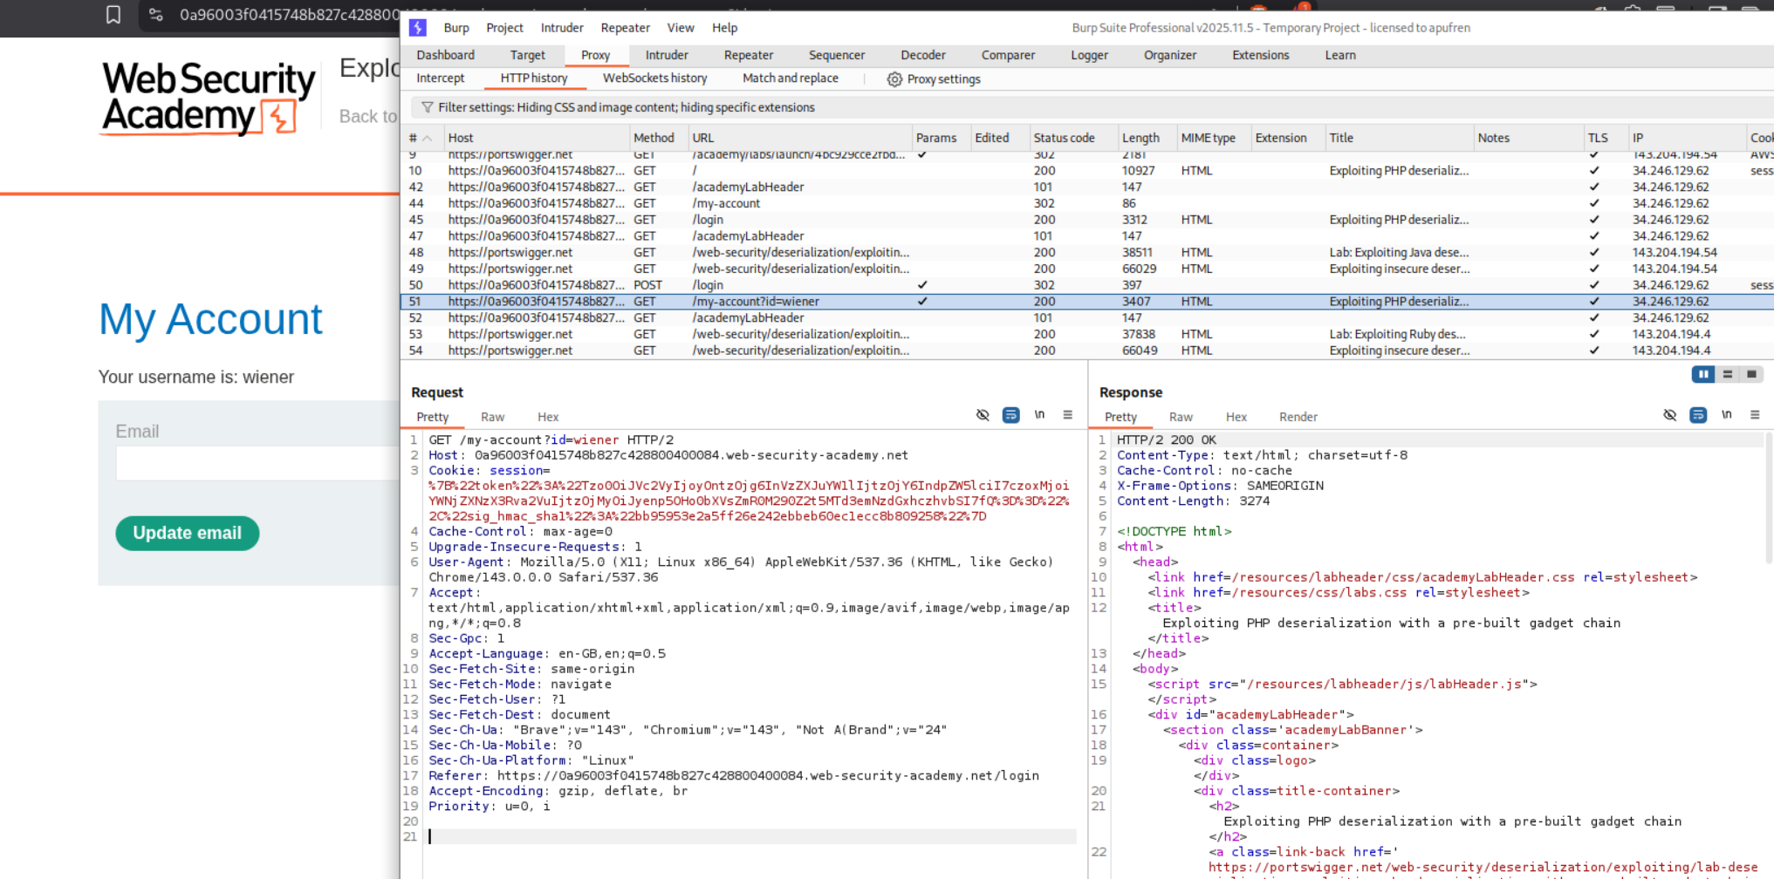Select side-by-side layout icon
Viewport: 1774px width, 879px height.
pyautogui.click(x=1702, y=374)
